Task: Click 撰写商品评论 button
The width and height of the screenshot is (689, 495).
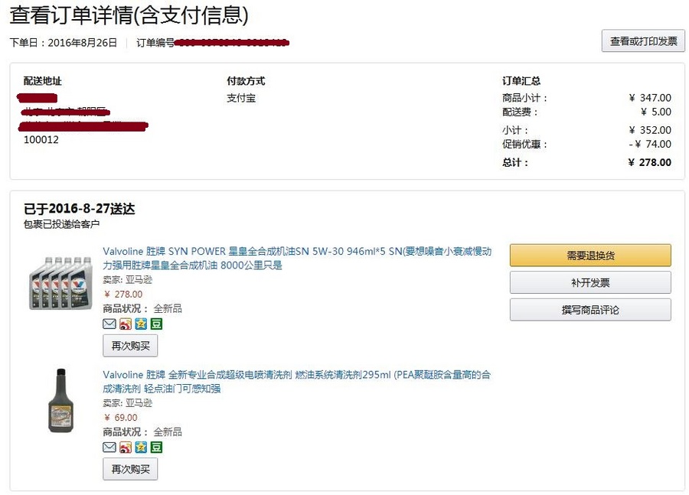Action: point(590,310)
